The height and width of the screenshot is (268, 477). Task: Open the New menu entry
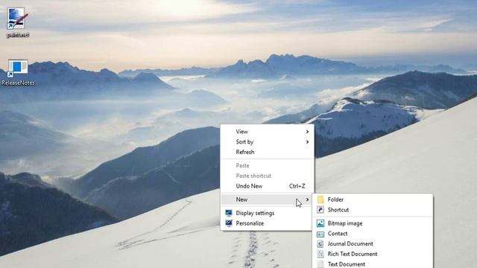pos(267,200)
